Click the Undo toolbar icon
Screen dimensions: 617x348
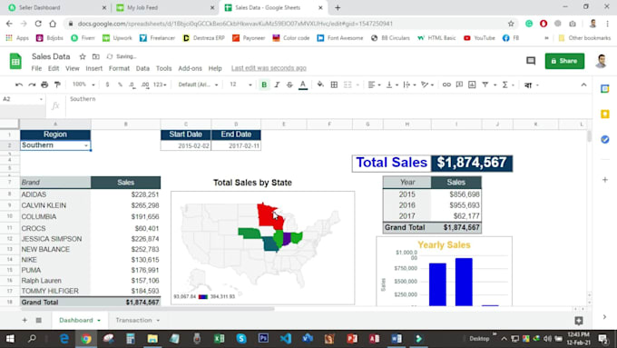click(x=19, y=85)
